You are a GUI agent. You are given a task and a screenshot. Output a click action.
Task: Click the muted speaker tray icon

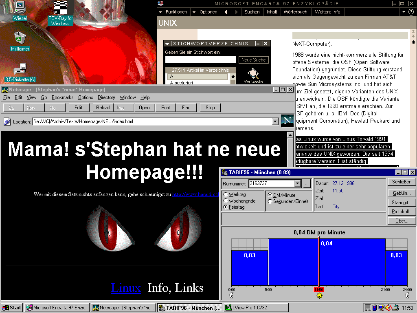point(388,308)
